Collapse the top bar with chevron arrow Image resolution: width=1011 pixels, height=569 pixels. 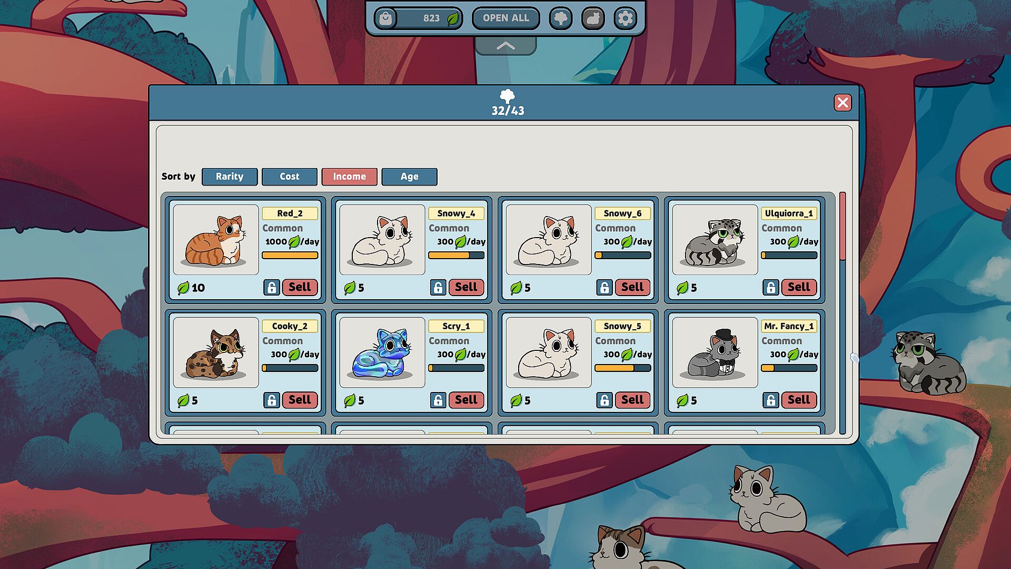pyautogui.click(x=506, y=46)
